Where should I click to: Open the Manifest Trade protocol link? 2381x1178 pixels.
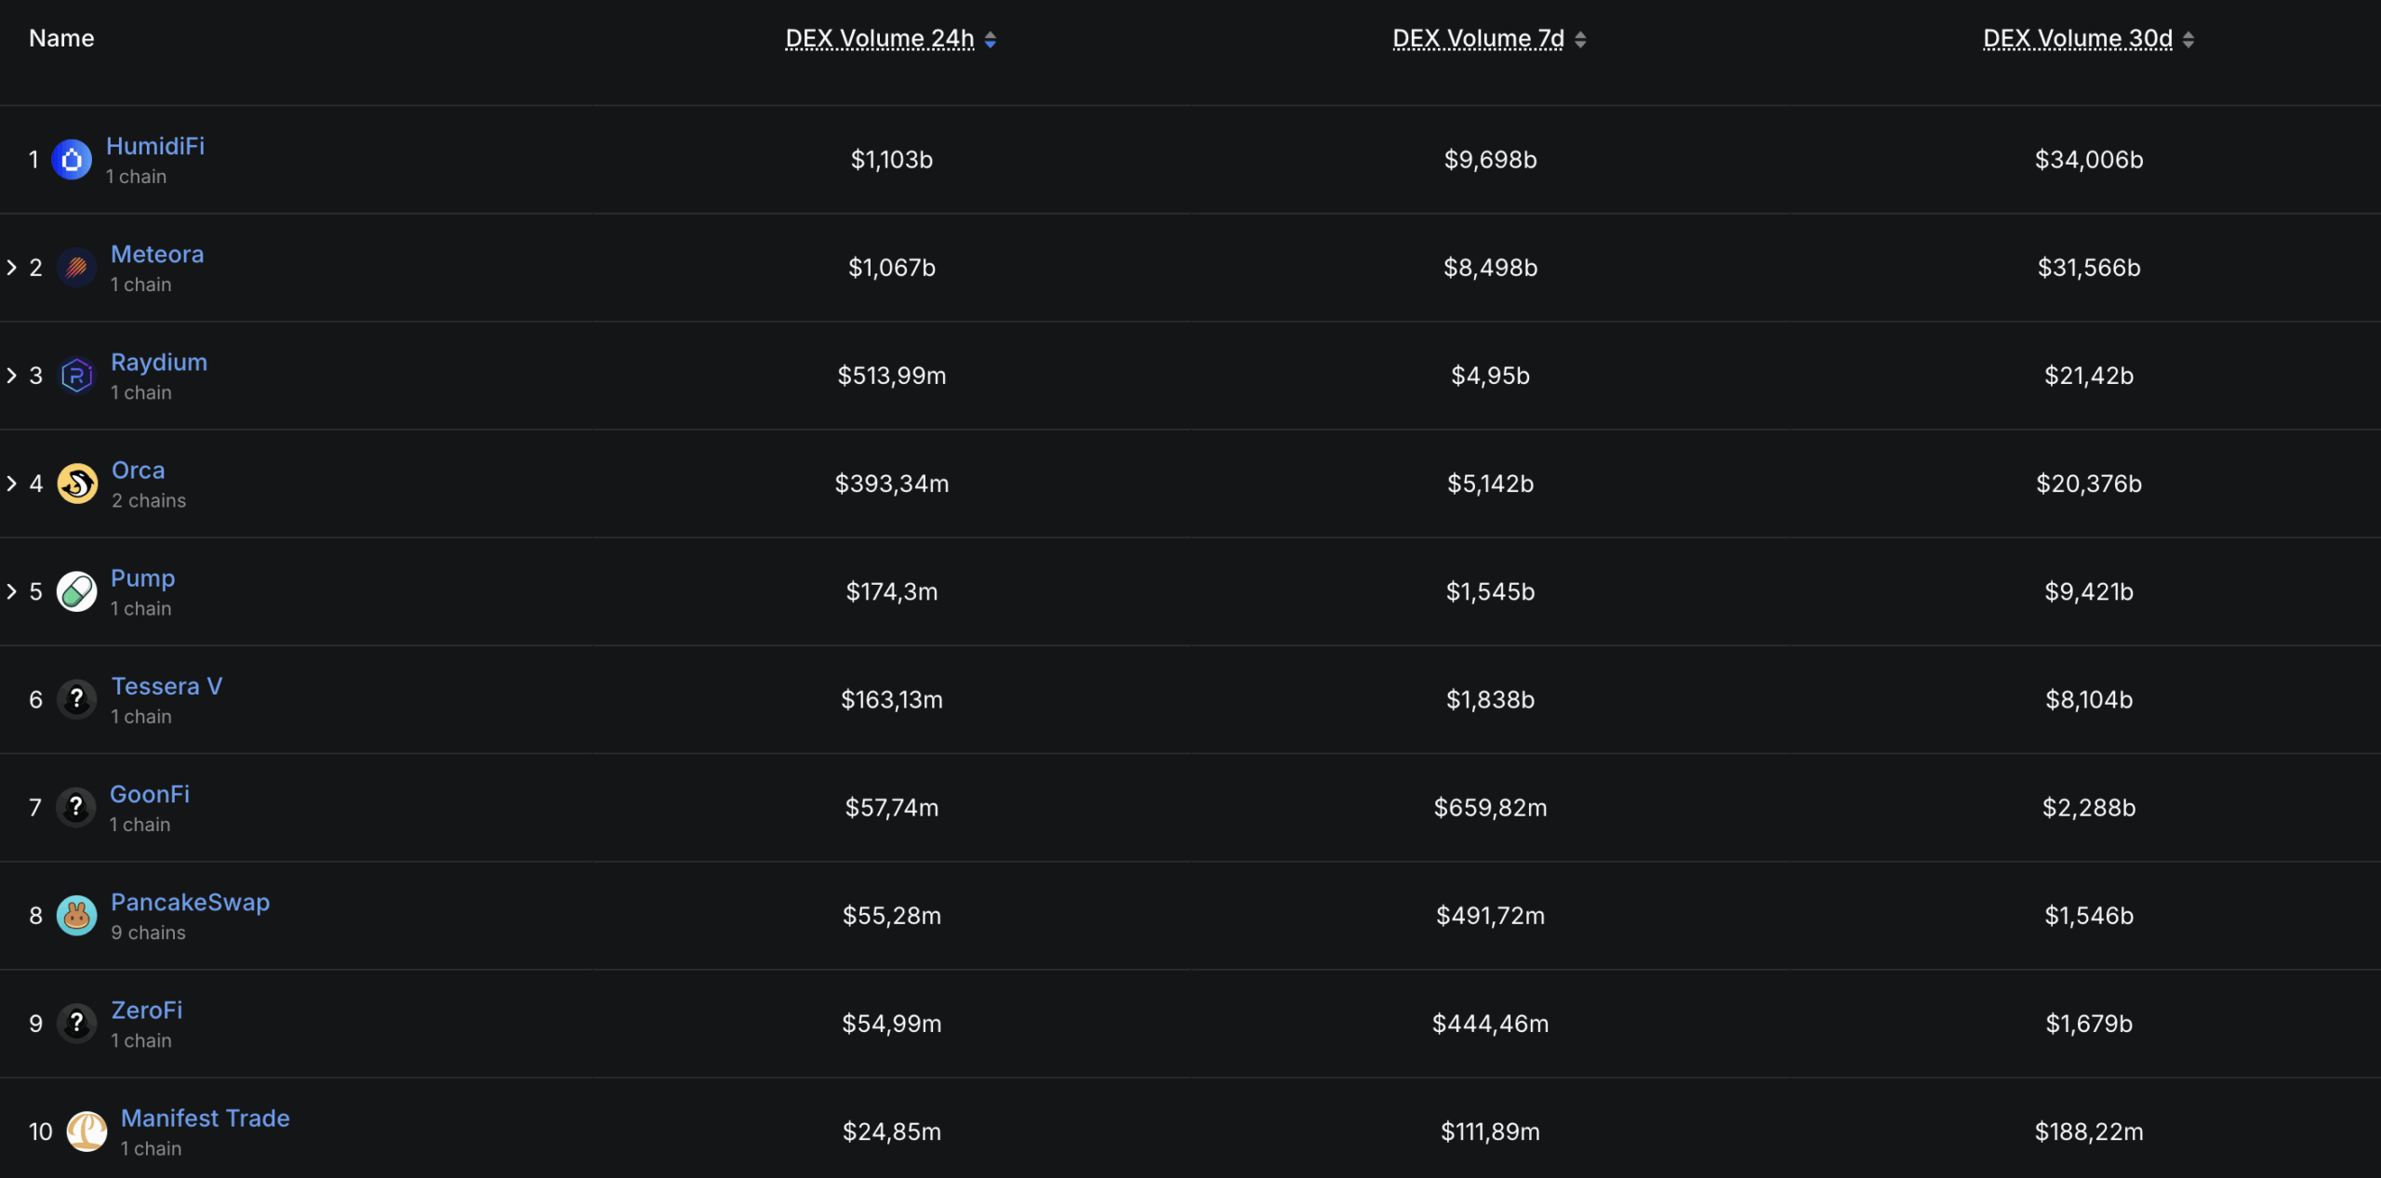(205, 1118)
